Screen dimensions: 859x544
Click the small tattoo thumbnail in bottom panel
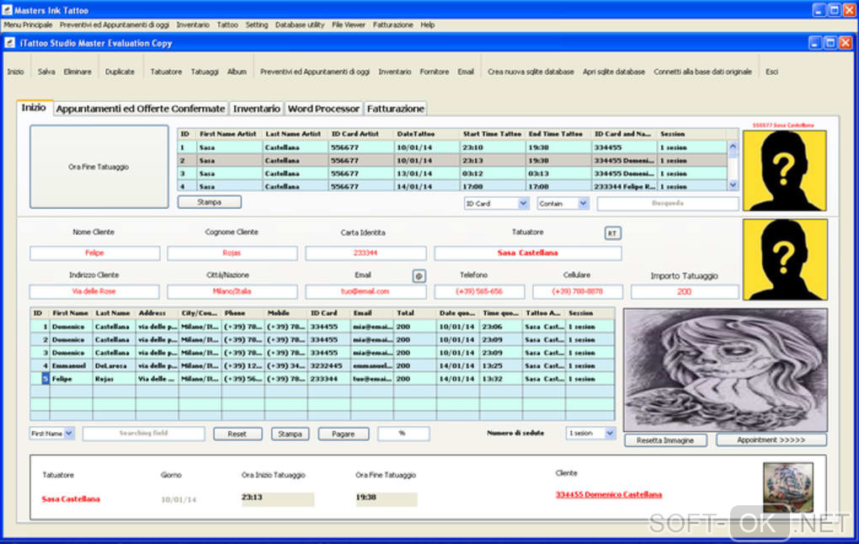(x=788, y=488)
